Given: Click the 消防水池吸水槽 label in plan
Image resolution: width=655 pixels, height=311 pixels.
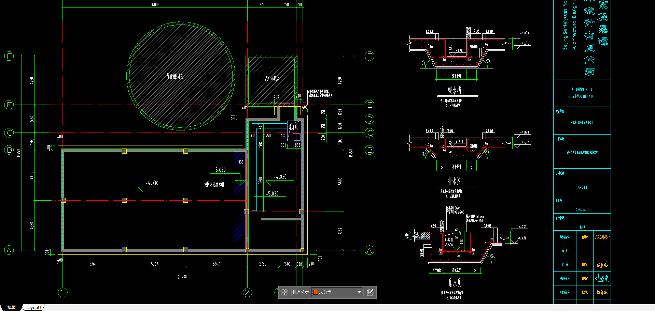Looking at the screenshot, I should coord(214,184).
